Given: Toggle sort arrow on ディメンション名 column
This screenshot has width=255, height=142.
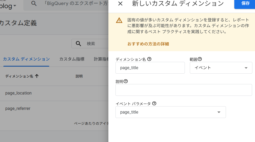Looking at the screenshot, I should coord(37,76).
